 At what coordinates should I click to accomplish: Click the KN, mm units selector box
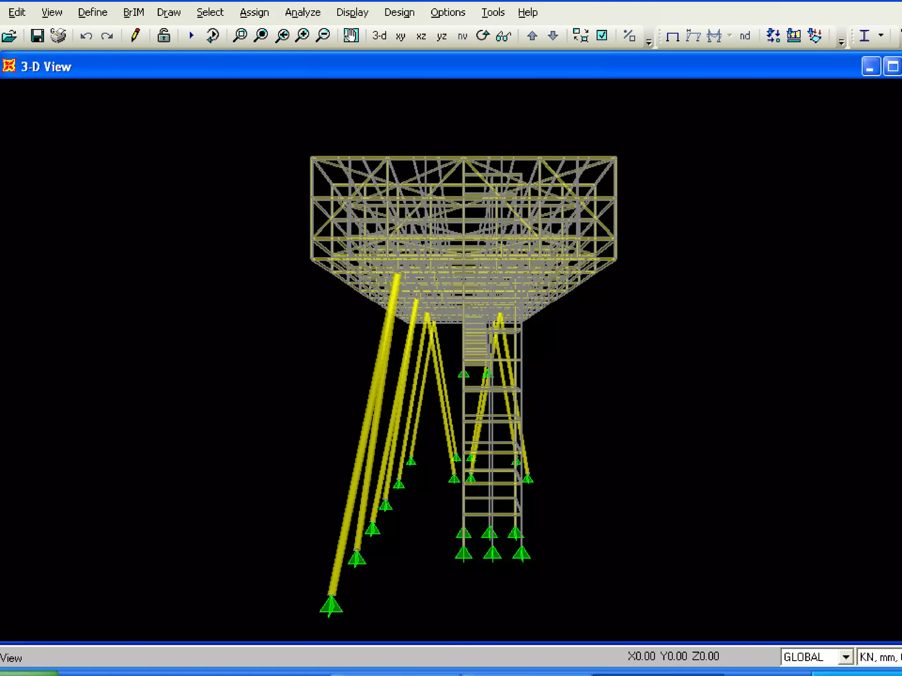(879, 657)
